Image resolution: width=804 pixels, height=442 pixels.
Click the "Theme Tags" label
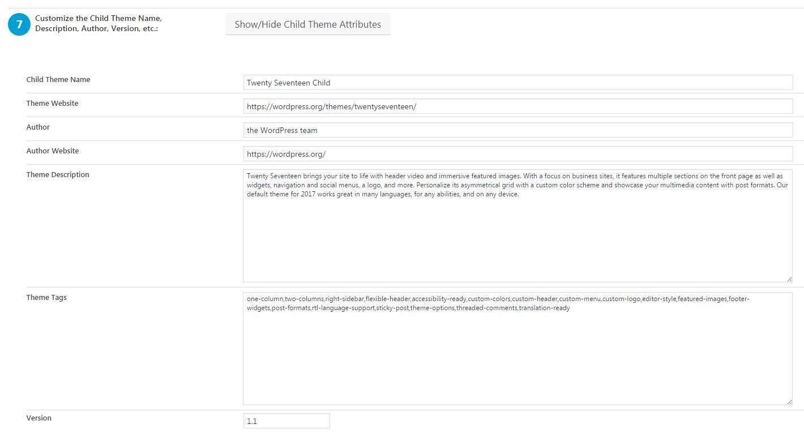[46, 298]
